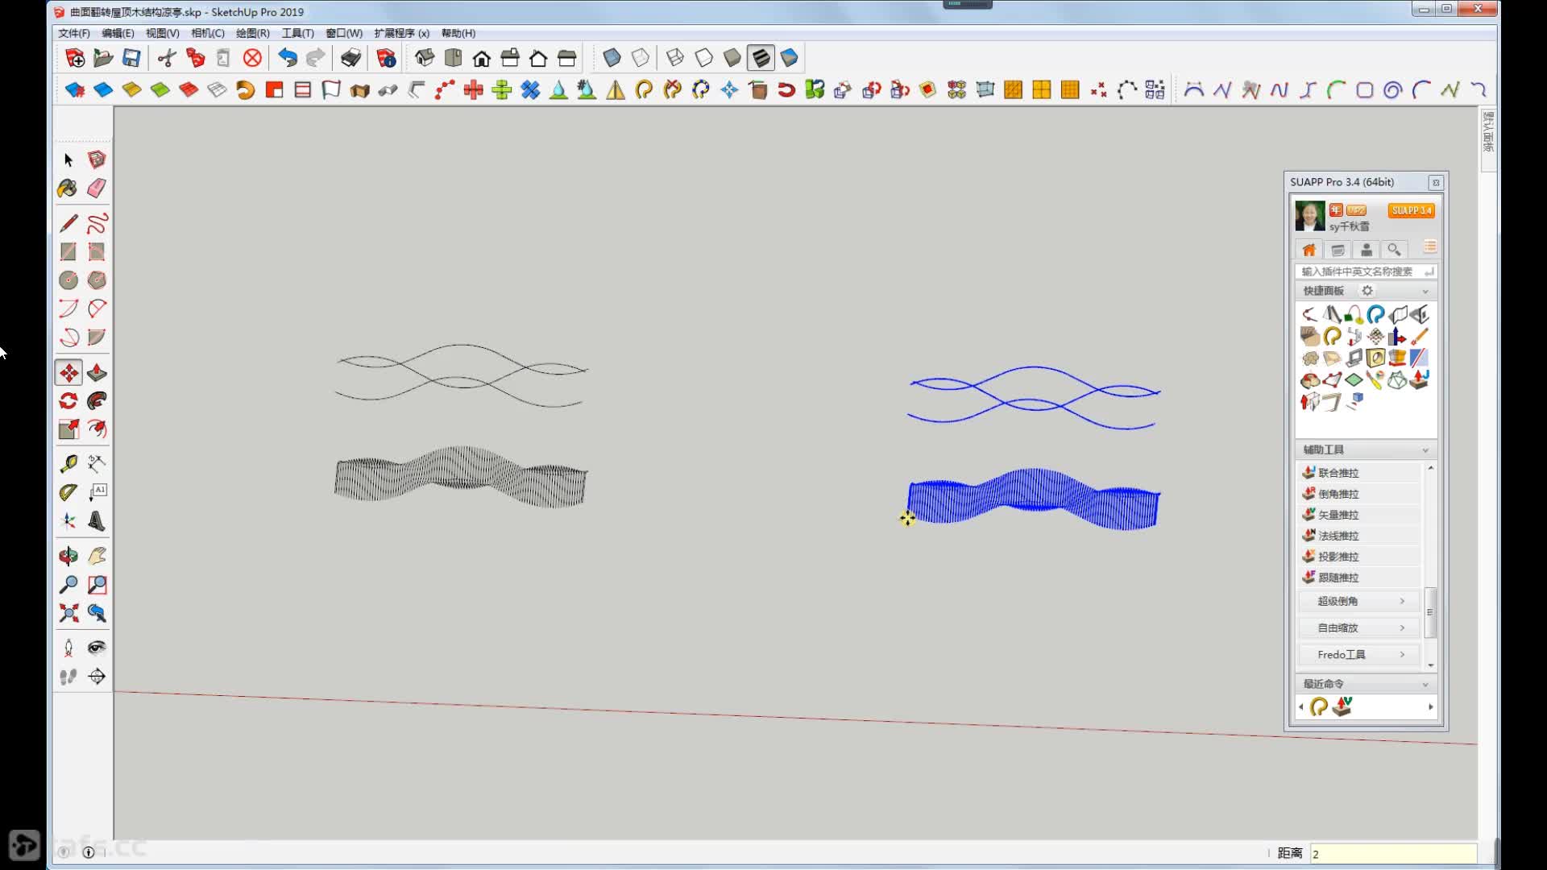Image resolution: width=1547 pixels, height=870 pixels.
Task: Activate the Line pencil tool
Action: point(68,223)
